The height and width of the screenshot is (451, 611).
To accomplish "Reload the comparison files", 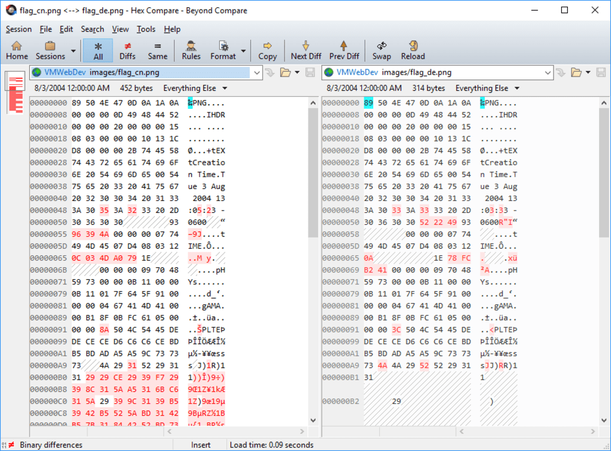I will (413, 50).
